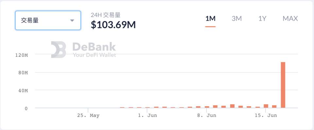314x130 pixels.
Task: Click the Your DeFi Wallet tagline
Action: [x=94, y=55]
